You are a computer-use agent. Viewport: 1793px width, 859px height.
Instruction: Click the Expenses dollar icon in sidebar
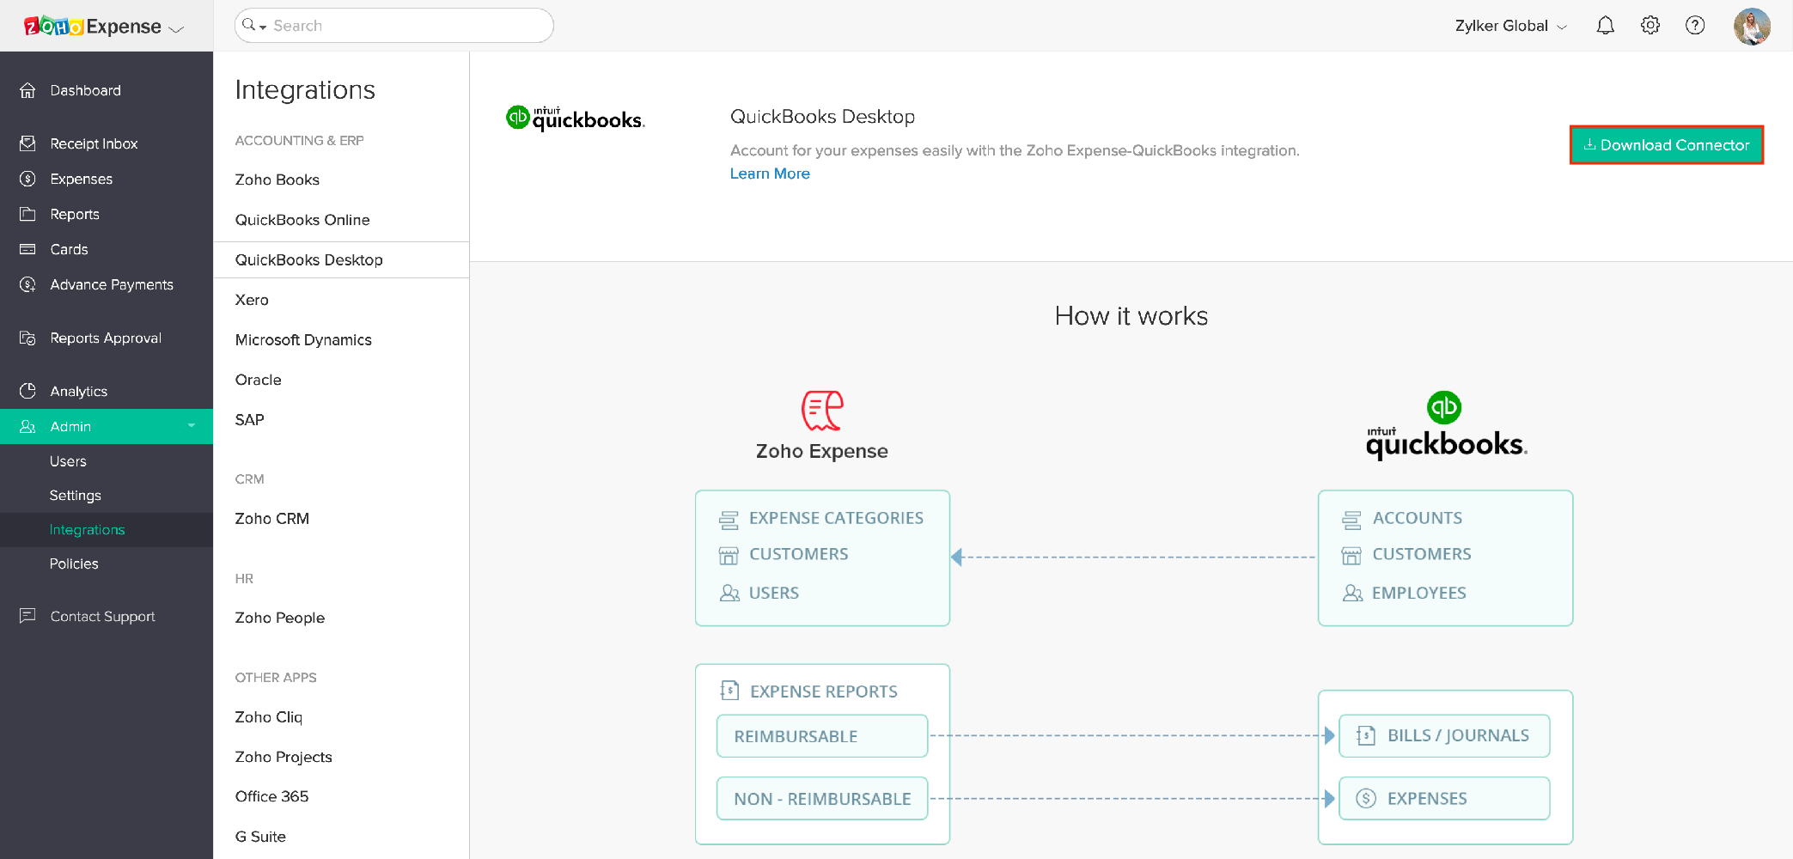(x=27, y=179)
